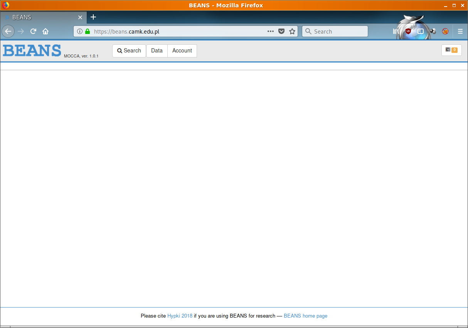Open the Data menu in BEANS

click(157, 51)
